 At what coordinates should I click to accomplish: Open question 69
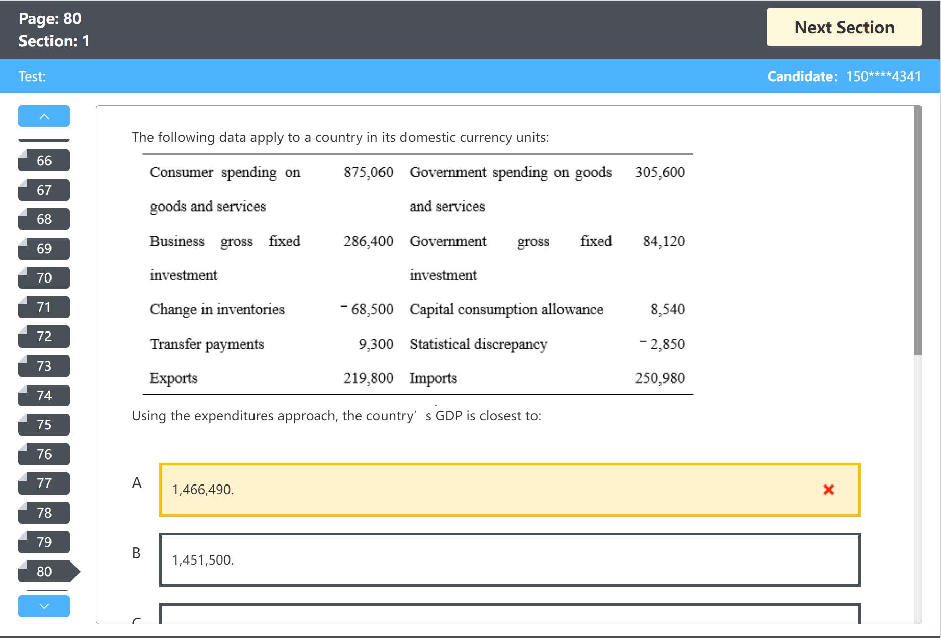click(44, 249)
